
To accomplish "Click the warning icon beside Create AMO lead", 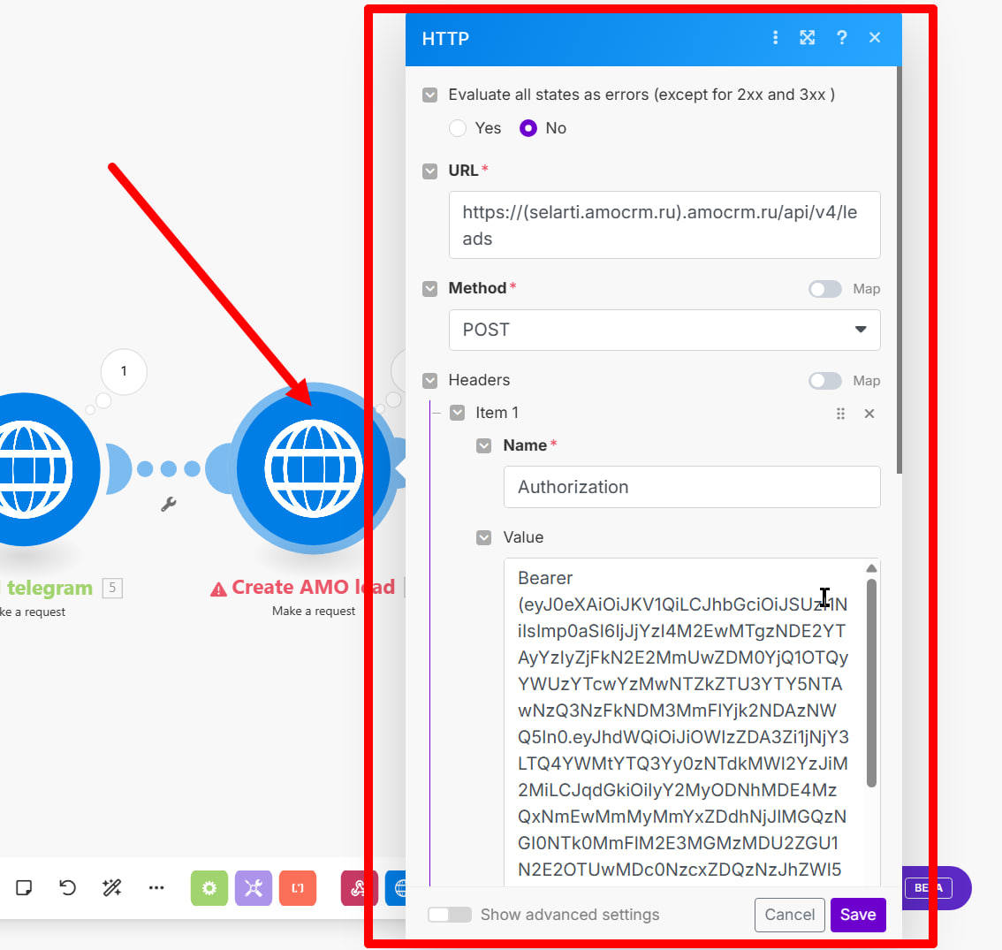I will tap(218, 589).
